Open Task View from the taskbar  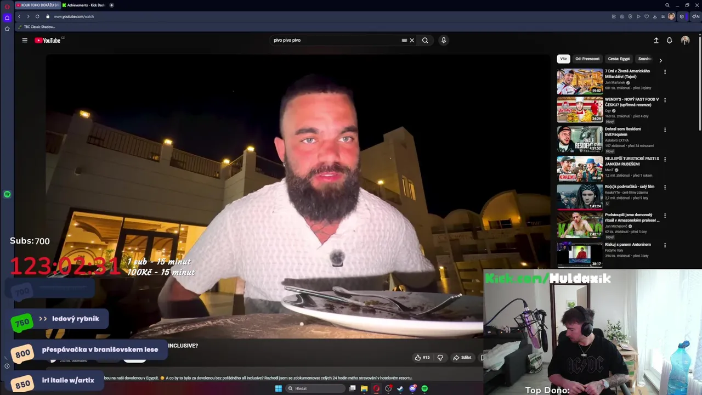coord(352,388)
